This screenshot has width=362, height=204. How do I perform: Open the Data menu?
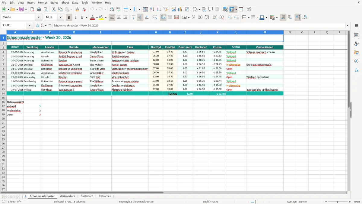pyautogui.click(x=75, y=2)
